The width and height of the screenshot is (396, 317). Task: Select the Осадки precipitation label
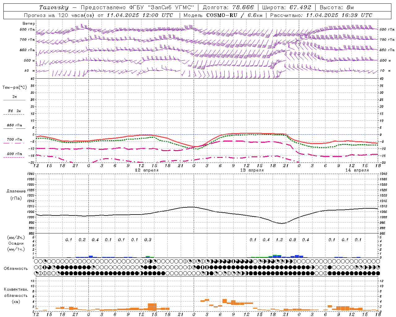pyautogui.click(x=16, y=243)
